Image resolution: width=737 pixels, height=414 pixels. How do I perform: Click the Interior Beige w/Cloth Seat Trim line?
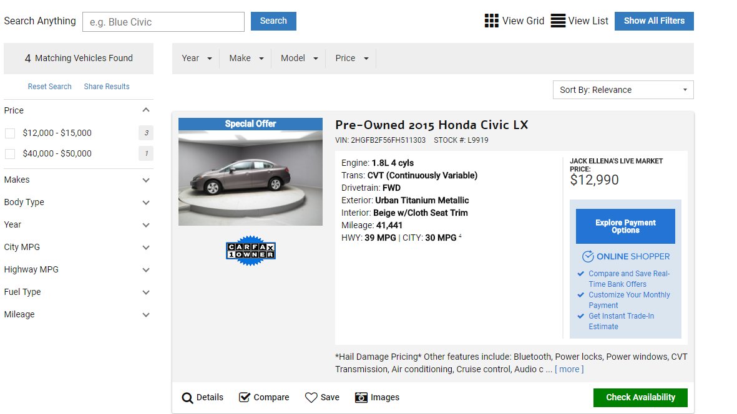click(x=404, y=213)
